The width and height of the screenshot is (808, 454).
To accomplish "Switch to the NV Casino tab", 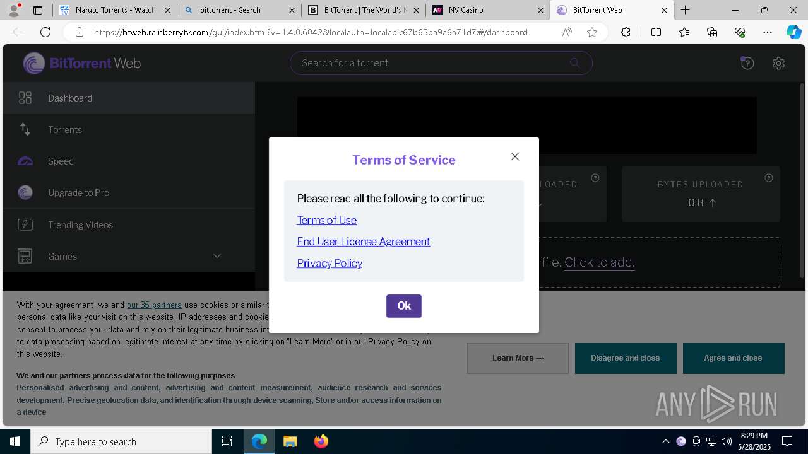I will (x=488, y=10).
